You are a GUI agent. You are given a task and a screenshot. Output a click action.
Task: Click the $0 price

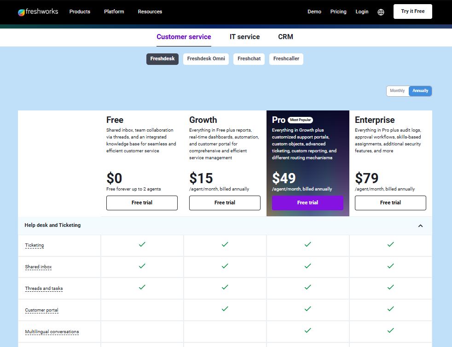(114, 178)
